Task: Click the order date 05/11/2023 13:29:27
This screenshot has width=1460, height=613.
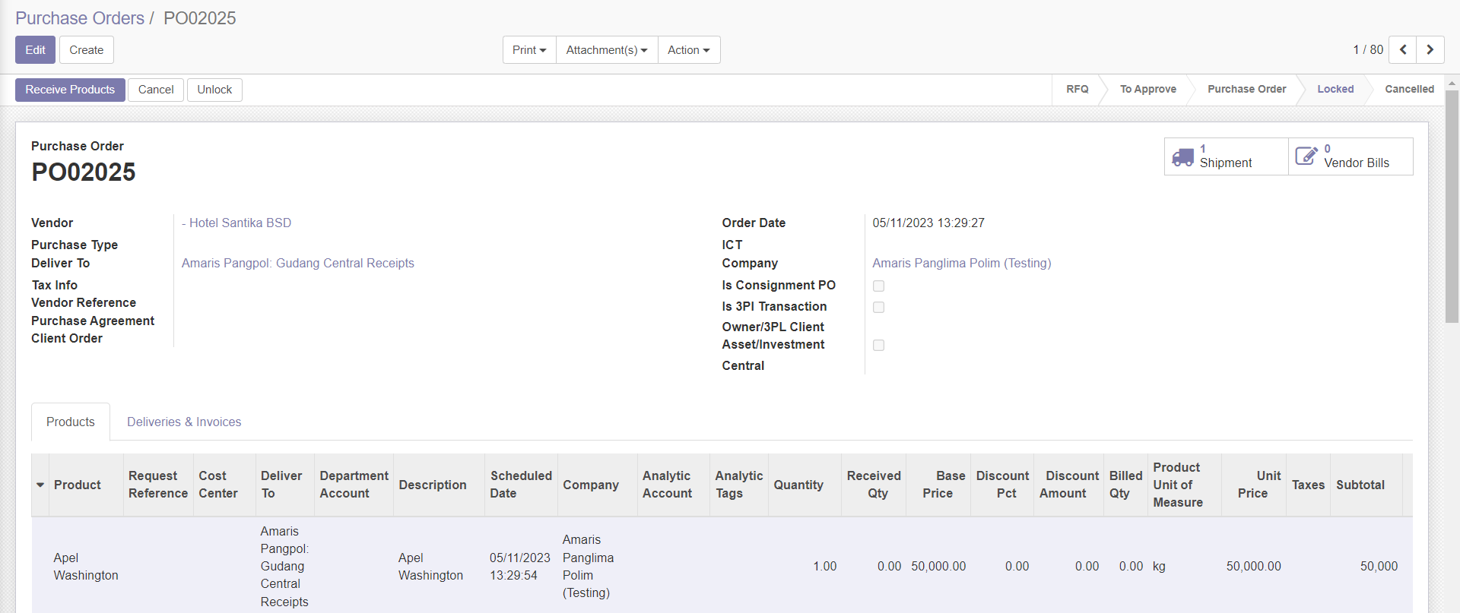Action: (928, 223)
